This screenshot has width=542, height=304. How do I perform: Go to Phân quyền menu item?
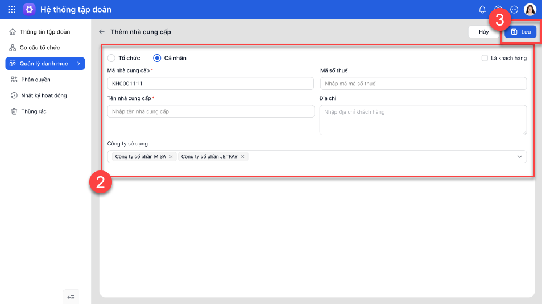(35, 80)
